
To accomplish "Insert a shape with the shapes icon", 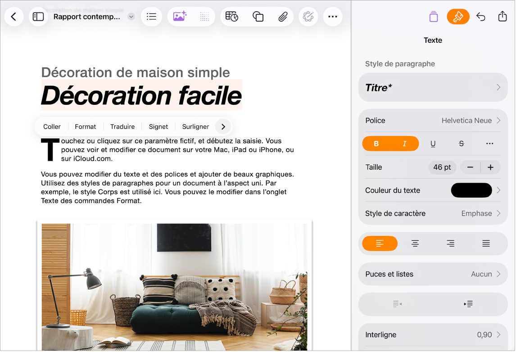I will tap(258, 17).
